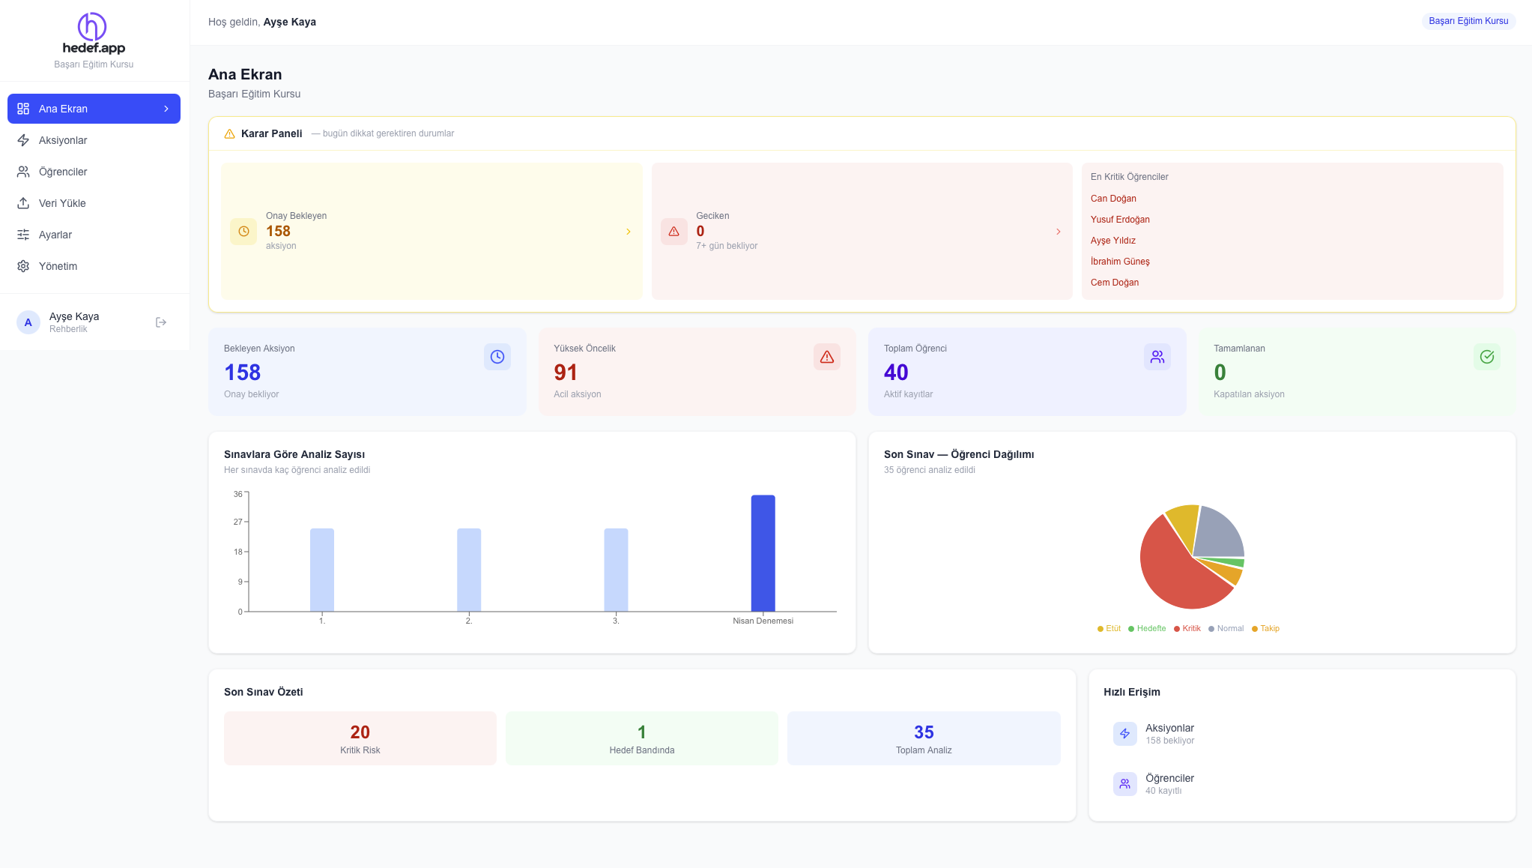The image size is (1532, 868).
Task: Click the checkmark icon in Tamamlanan card
Action: pyautogui.click(x=1486, y=357)
